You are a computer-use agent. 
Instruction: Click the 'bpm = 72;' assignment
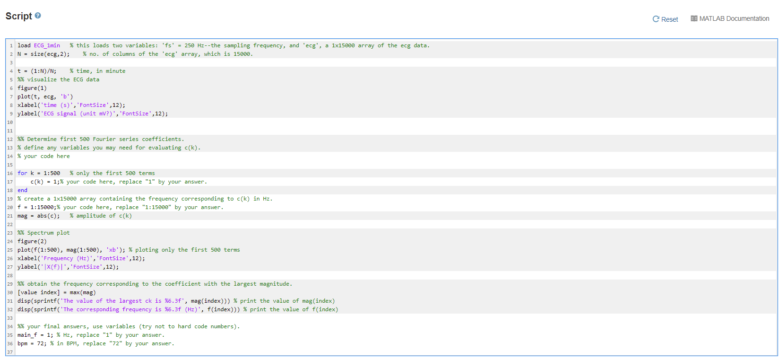32,343
